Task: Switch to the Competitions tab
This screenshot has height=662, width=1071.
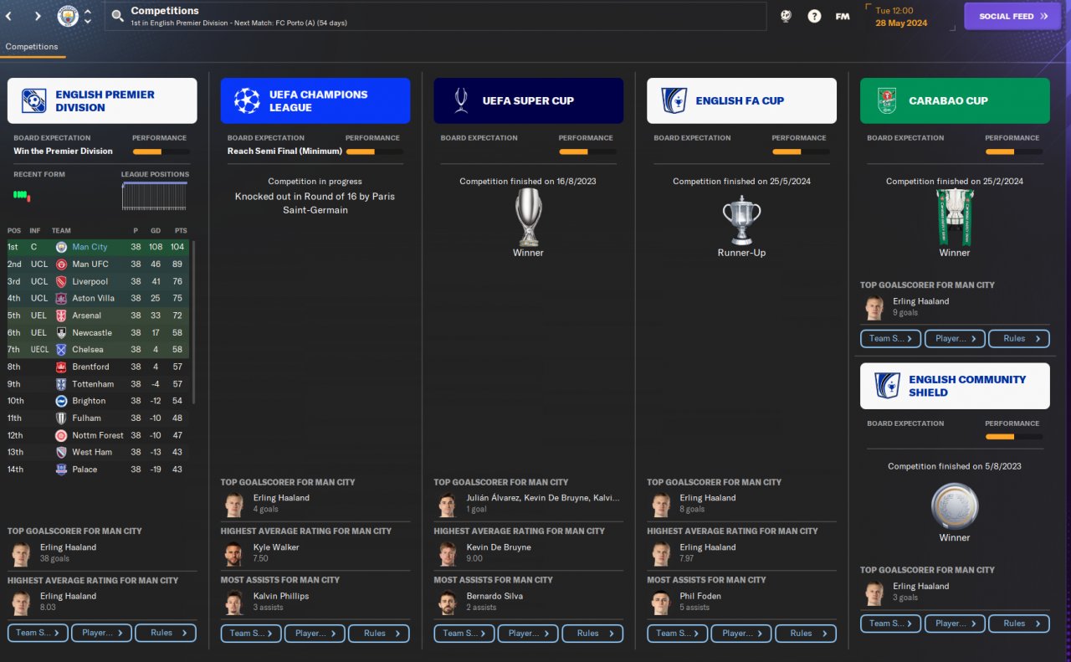Action: tap(32, 47)
